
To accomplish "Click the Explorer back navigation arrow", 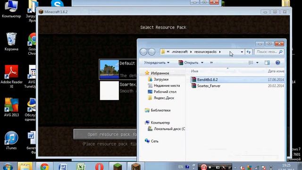I will (143, 51).
